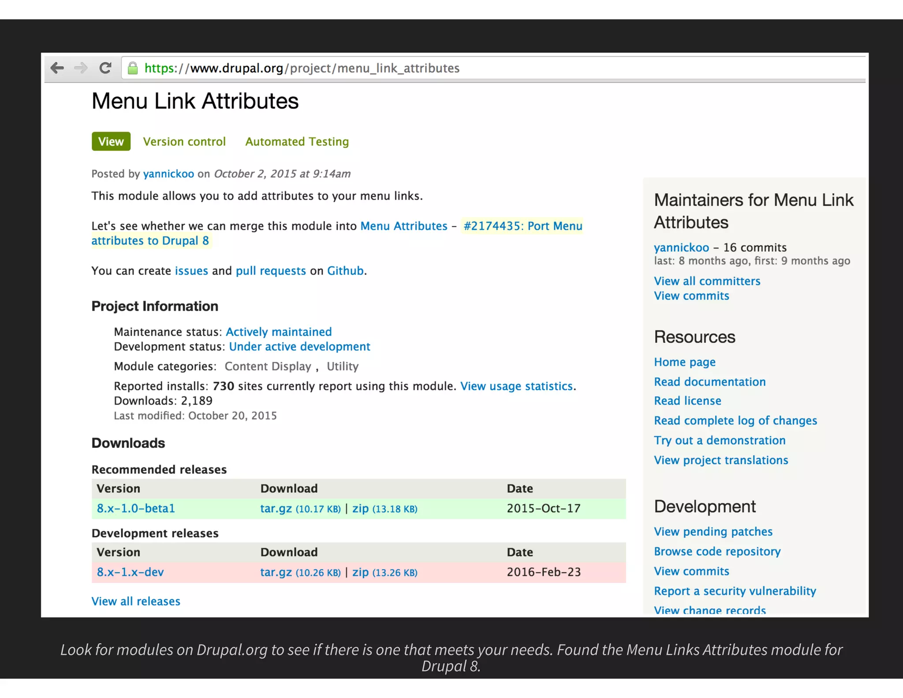Viewport: 903px width, 698px height.
Task: Click Under active development link
Action: tap(299, 346)
